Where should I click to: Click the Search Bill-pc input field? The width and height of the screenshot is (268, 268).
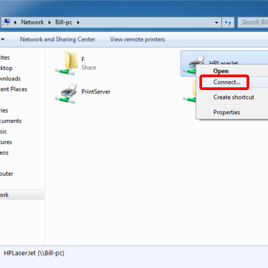point(253,23)
